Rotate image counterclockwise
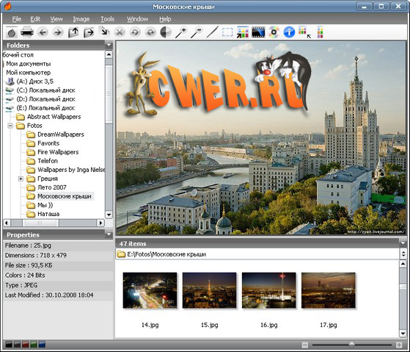 135,32
